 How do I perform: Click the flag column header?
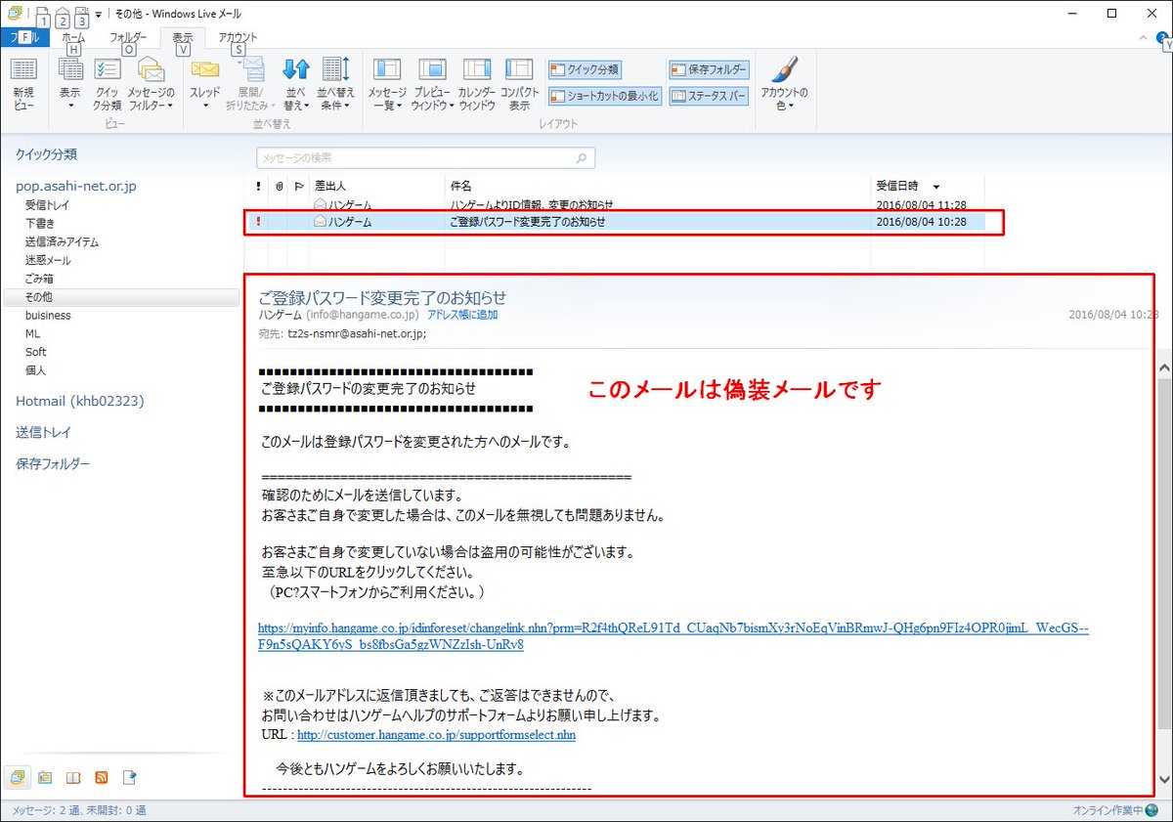click(x=298, y=186)
